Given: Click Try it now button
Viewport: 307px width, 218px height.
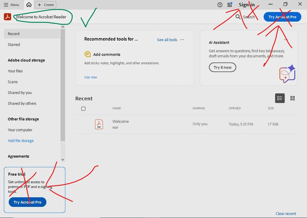Looking at the screenshot, I should click(222, 67).
